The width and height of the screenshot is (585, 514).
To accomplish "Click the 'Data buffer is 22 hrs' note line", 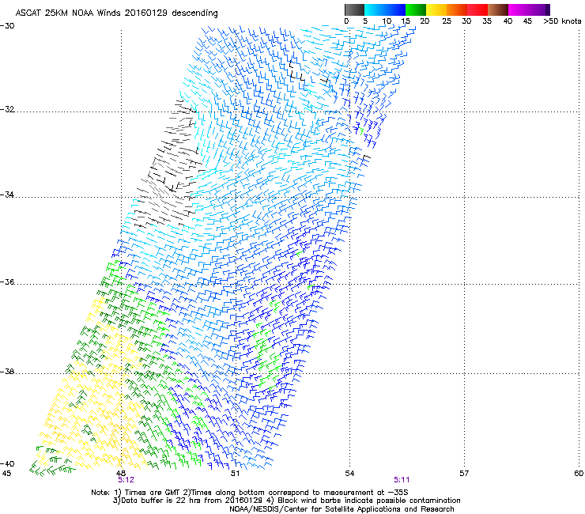I will (286, 501).
